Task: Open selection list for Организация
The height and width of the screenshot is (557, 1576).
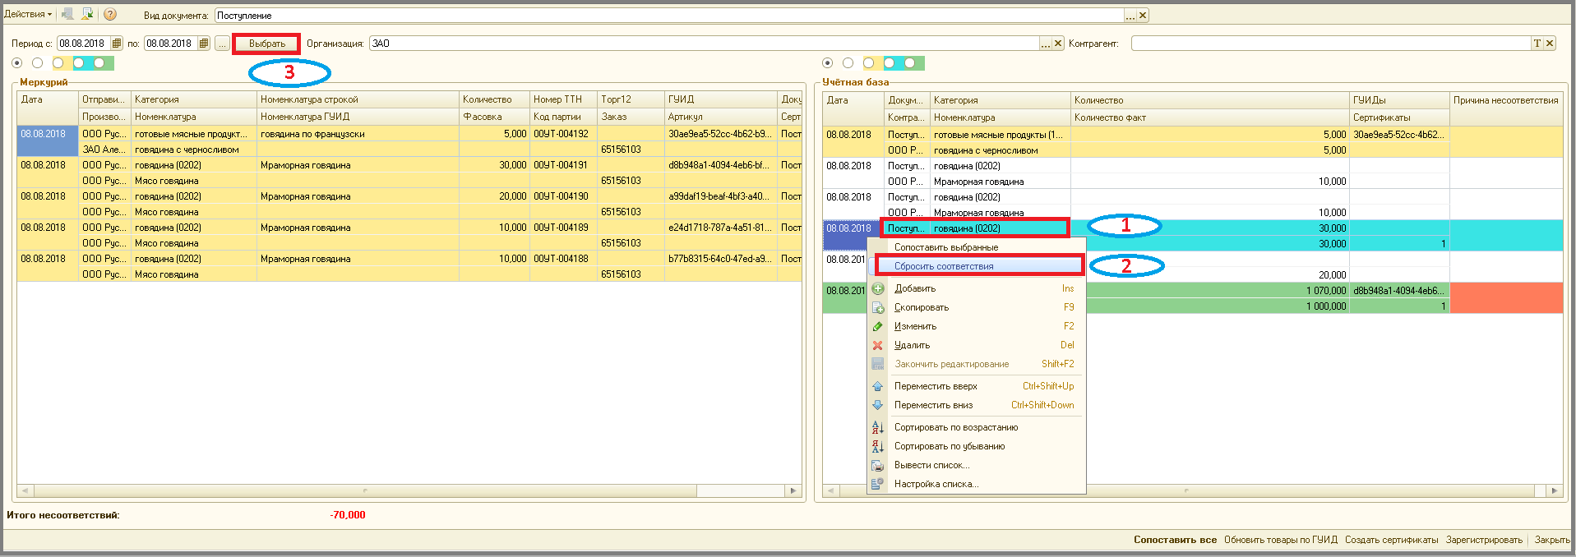Action: point(1046,44)
